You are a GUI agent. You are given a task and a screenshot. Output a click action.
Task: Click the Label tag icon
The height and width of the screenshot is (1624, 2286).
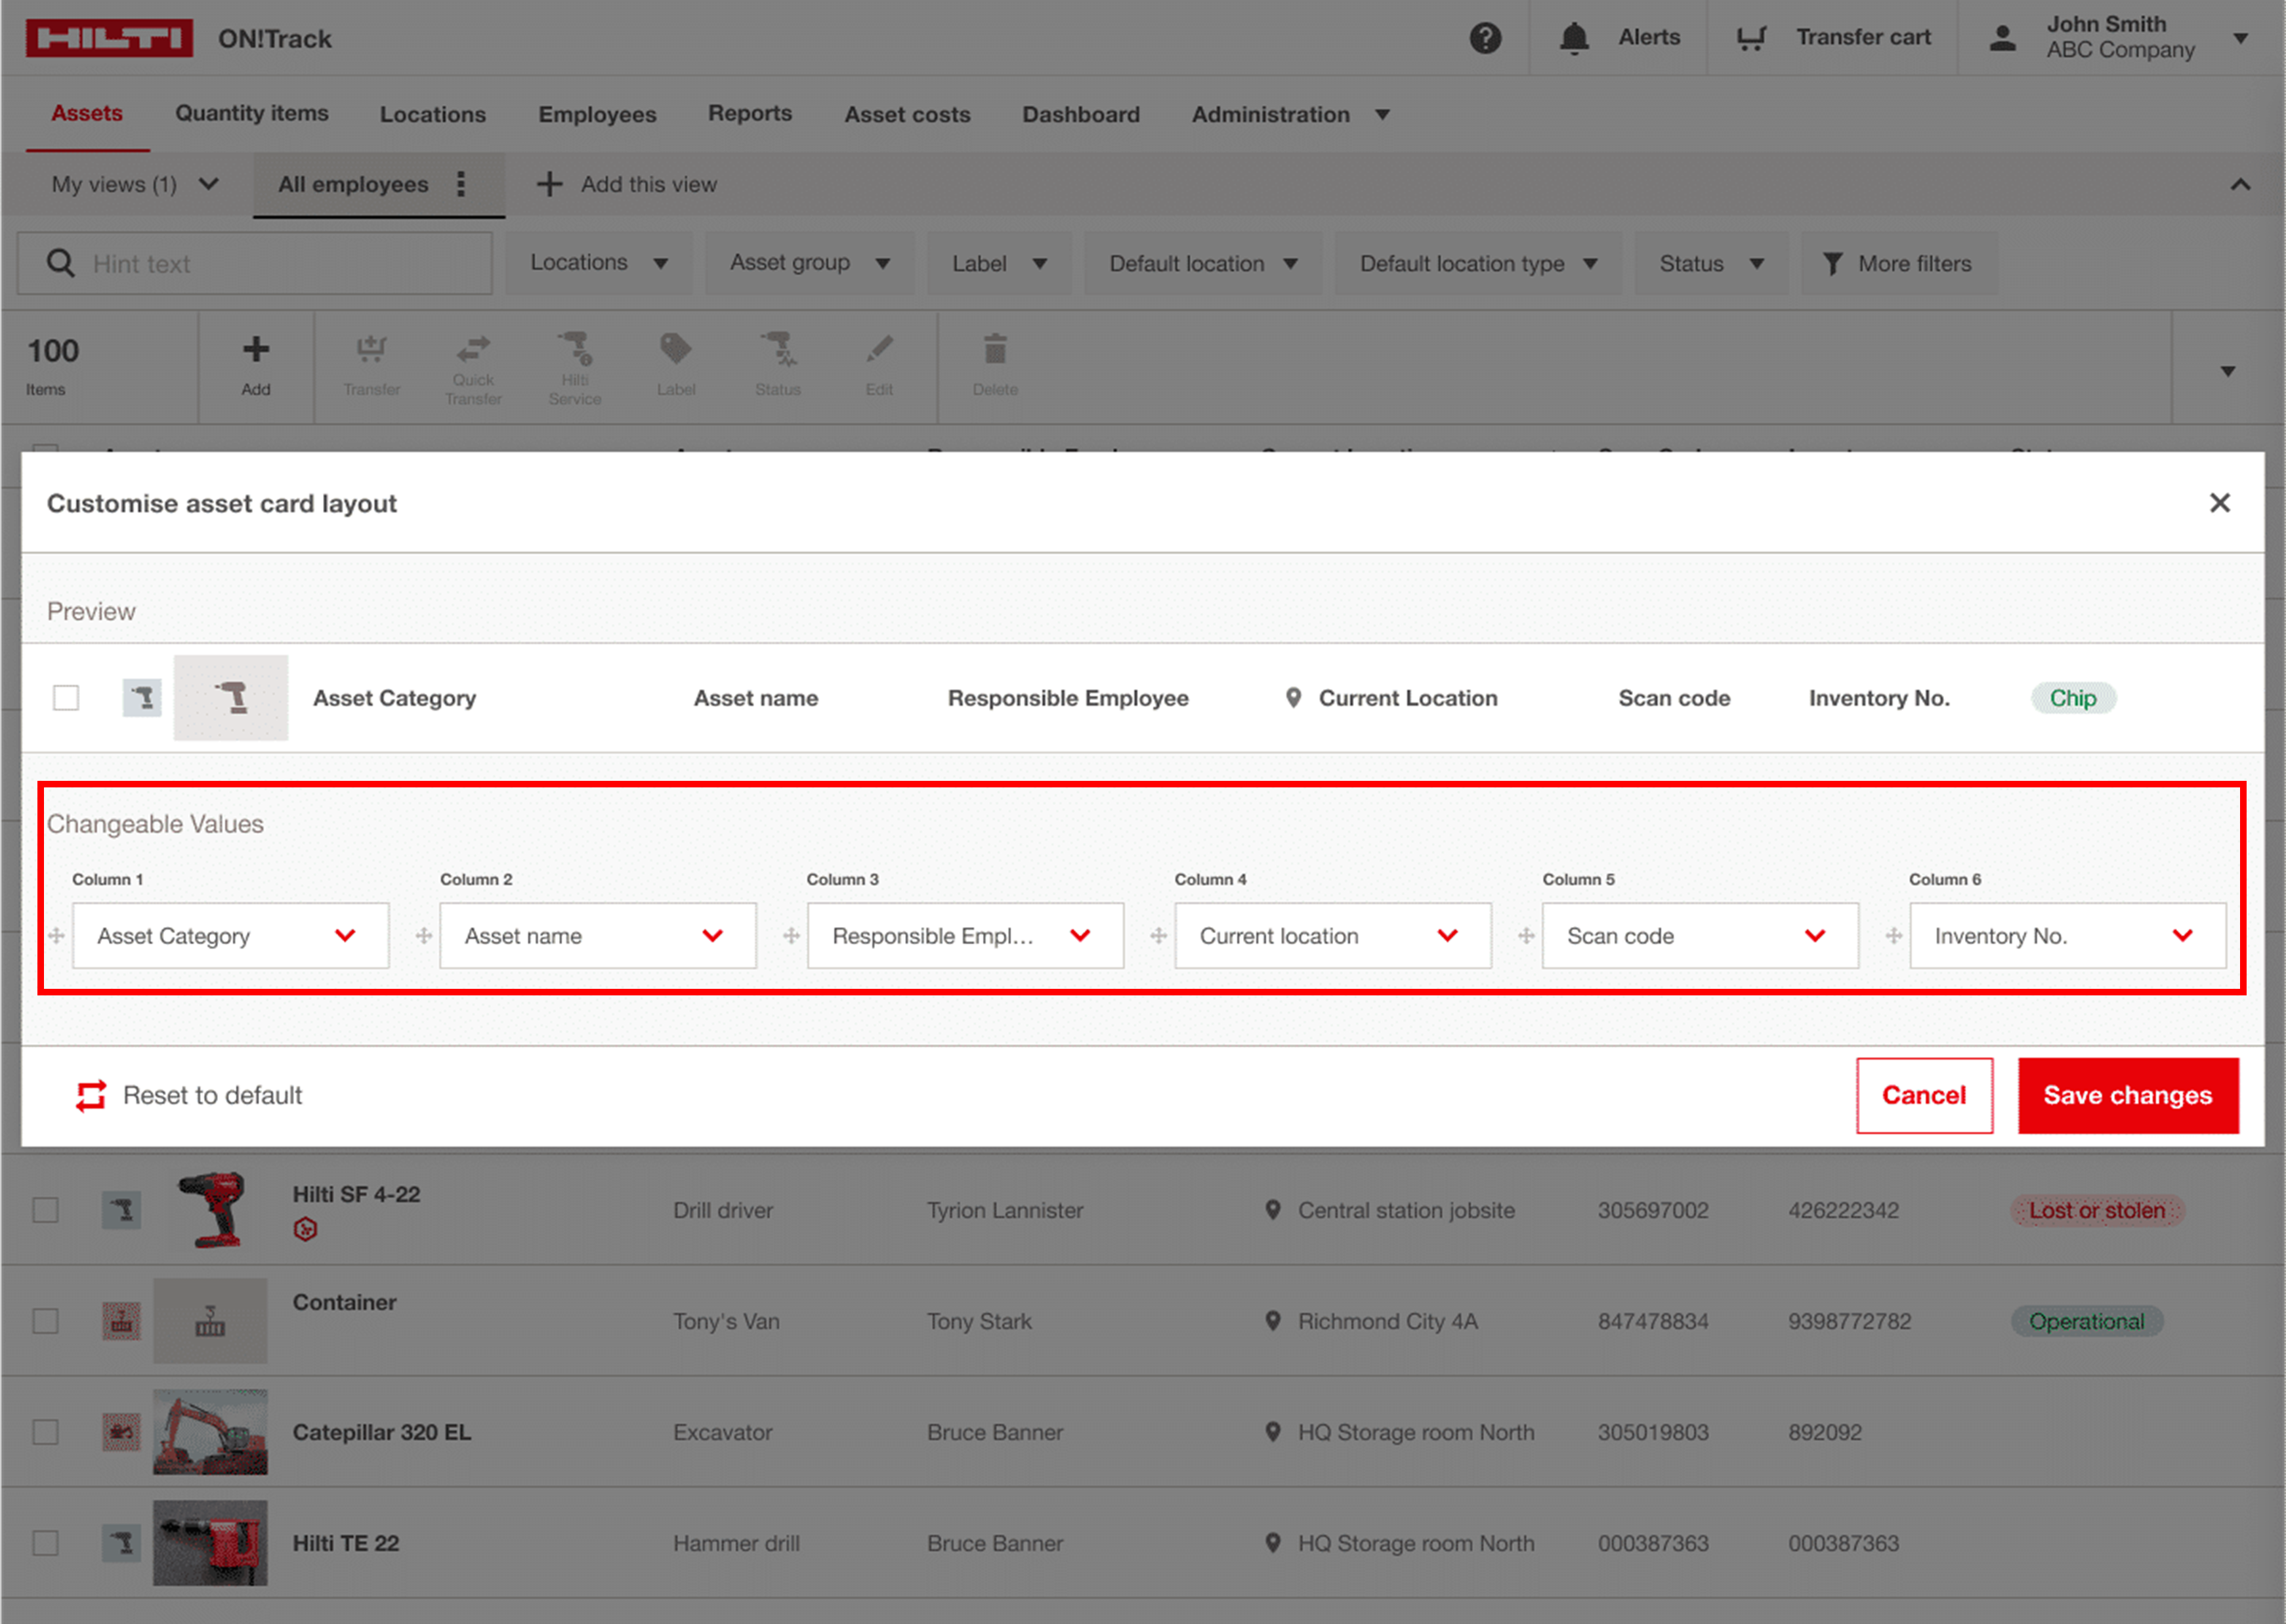(676, 349)
